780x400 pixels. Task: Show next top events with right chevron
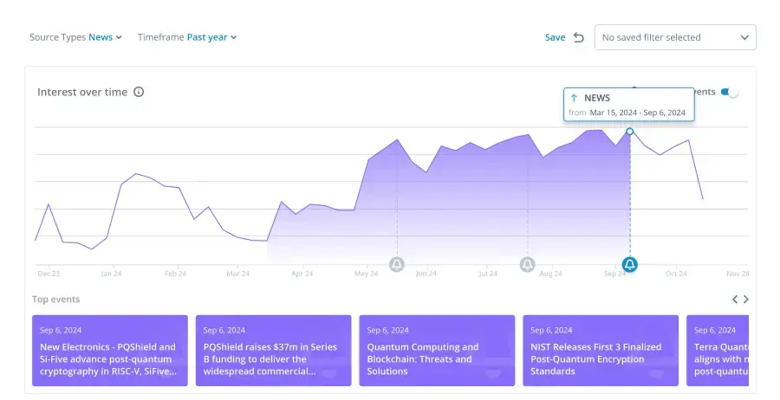click(x=745, y=299)
